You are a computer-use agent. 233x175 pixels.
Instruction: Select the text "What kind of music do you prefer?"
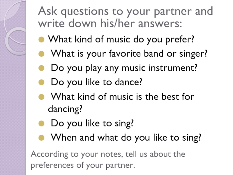(x=121, y=40)
